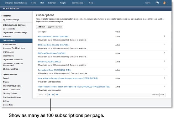
Task: Collapse the Personal section in sidebar
Action: 2,16
